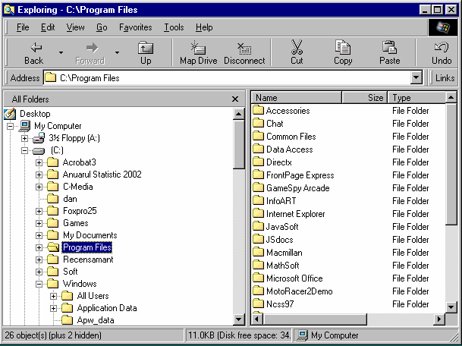Click file list scroll right arrow
This screenshot has height=346, width=462.
coord(439,319)
